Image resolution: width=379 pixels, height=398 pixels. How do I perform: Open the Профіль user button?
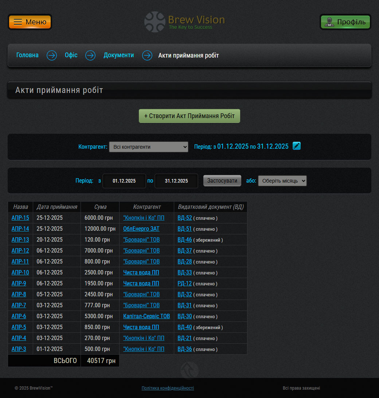pyautogui.click(x=345, y=22)
